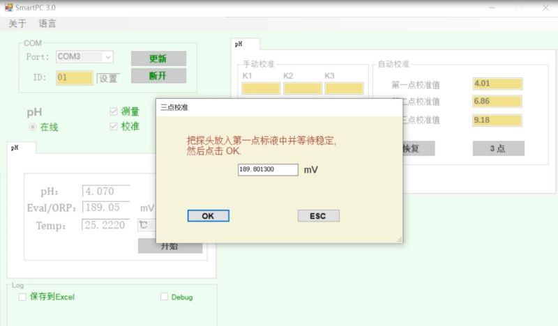Click the first calibration value field 4.01

(497, 84)
